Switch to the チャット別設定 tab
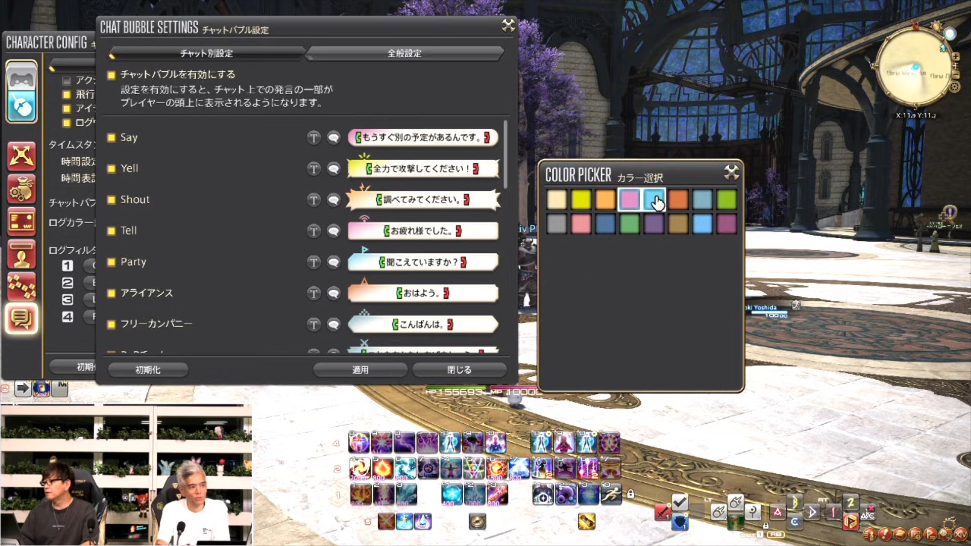The width and height of the screenshot is (971, 546). tap(206, 53)
